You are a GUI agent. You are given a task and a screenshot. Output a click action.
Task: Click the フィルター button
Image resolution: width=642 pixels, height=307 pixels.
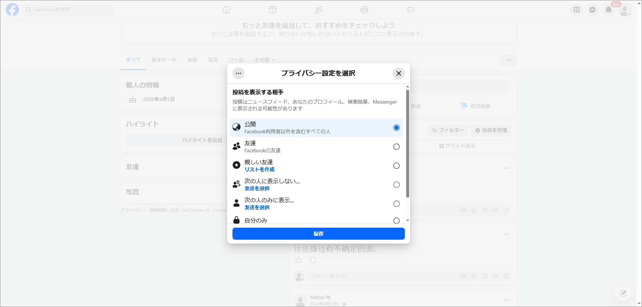point(448,130)
